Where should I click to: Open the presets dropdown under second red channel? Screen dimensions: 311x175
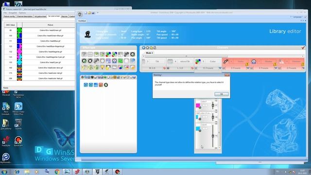[x=276, y=68]
